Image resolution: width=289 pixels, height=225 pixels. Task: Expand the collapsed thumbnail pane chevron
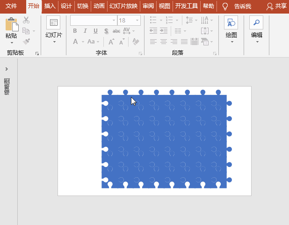(7, 69)
